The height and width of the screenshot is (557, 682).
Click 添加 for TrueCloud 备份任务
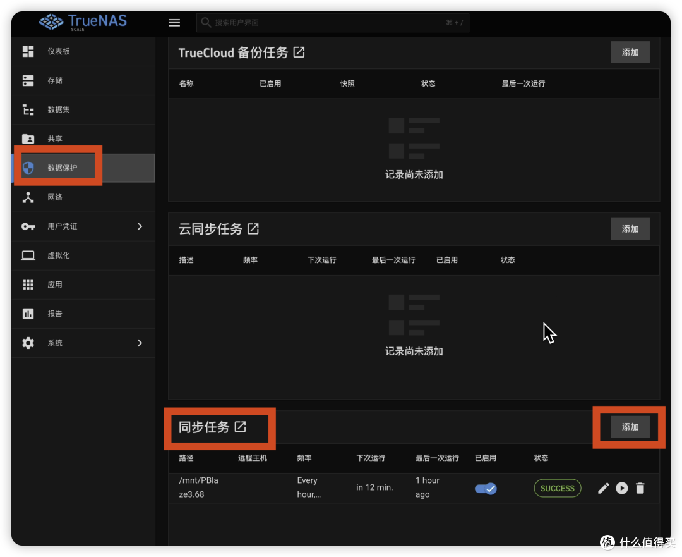pyautogui.click(x=630, y=52)
